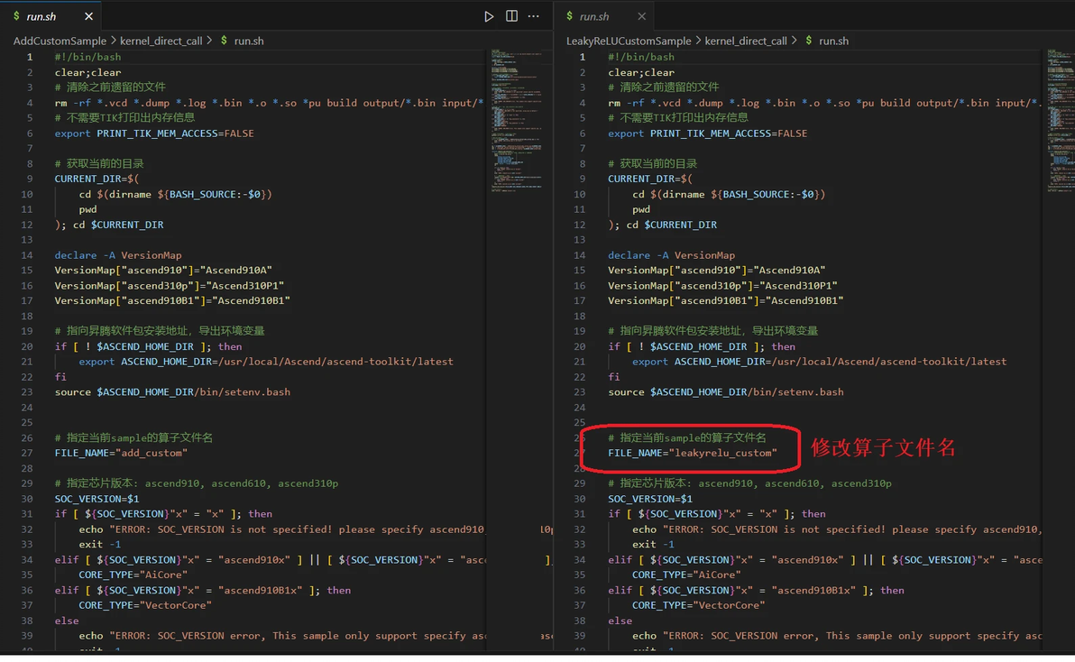
Task: Open the LeakyReLUCustomSample breadcrumb folder
Action: coord(629,41)
